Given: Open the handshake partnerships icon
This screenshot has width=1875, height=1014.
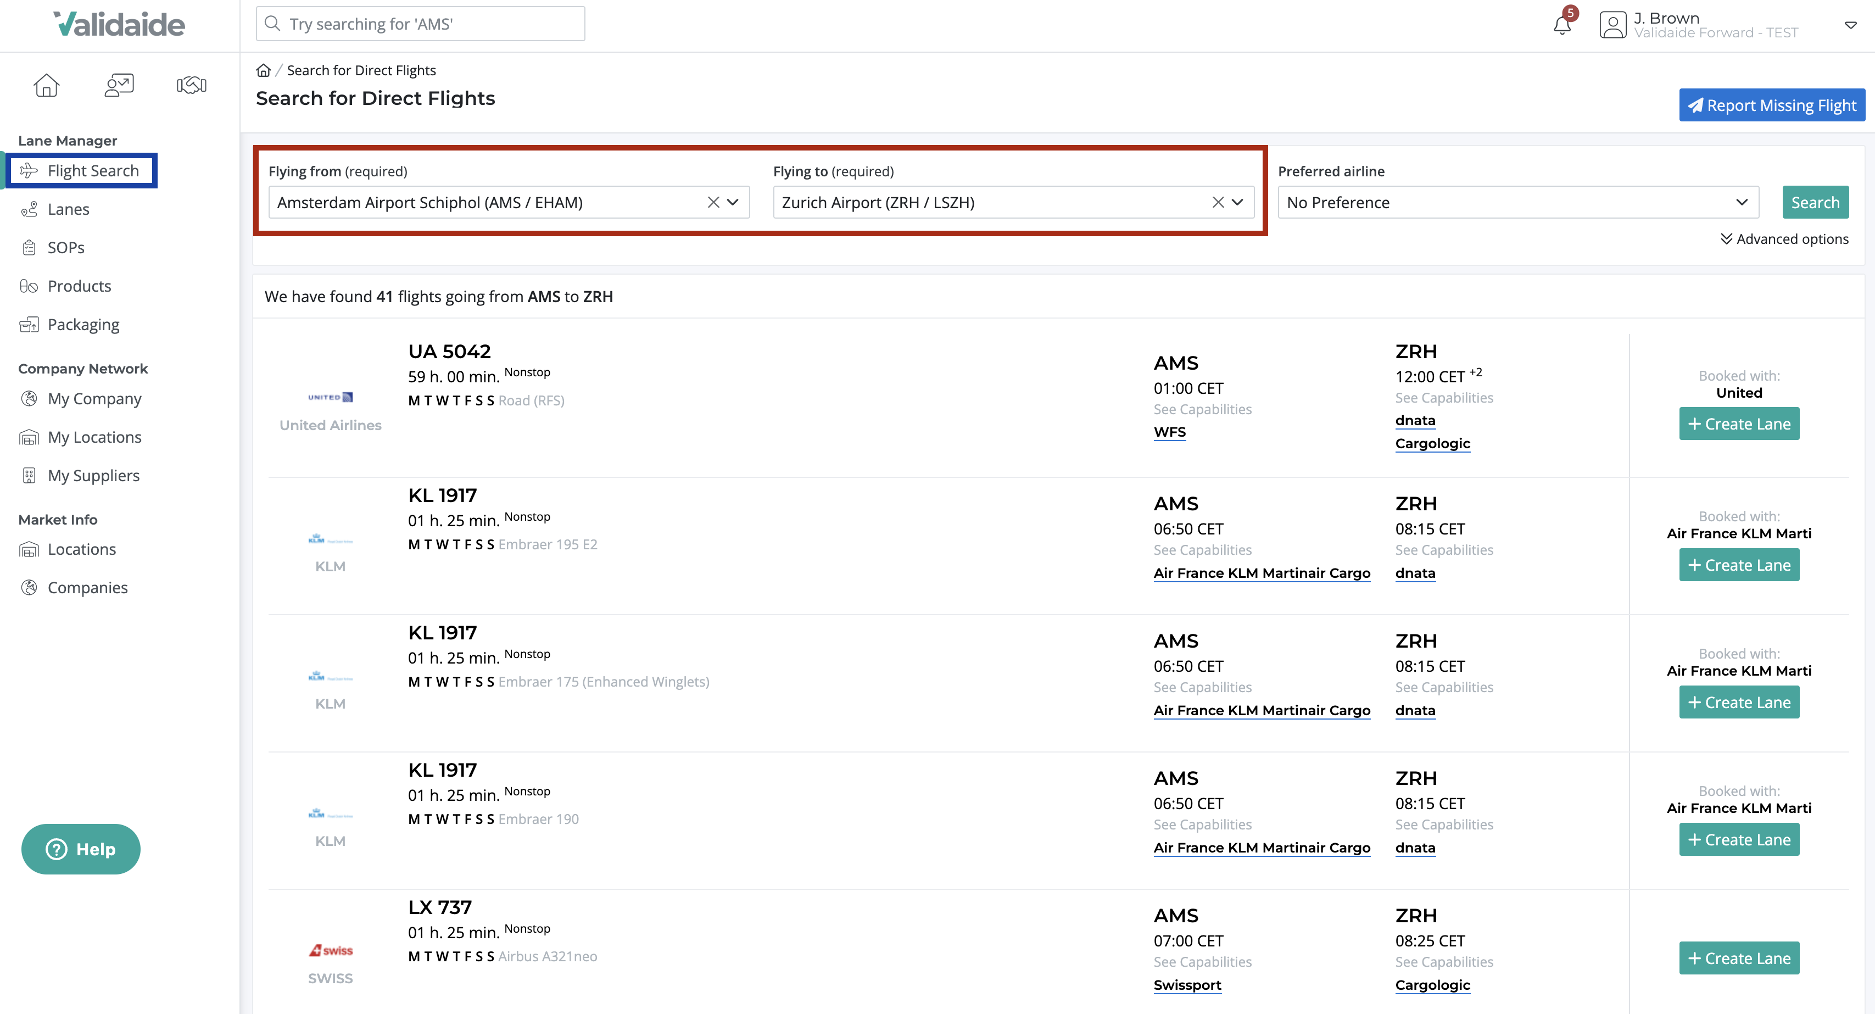Looking at the screenshot, I should [x=192, y=85].
